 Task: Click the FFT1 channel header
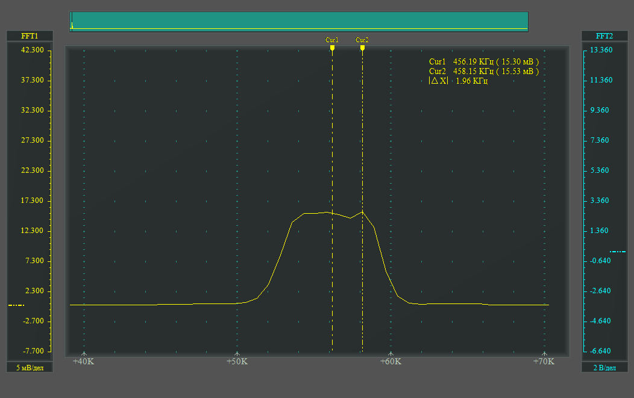(30, 36)
